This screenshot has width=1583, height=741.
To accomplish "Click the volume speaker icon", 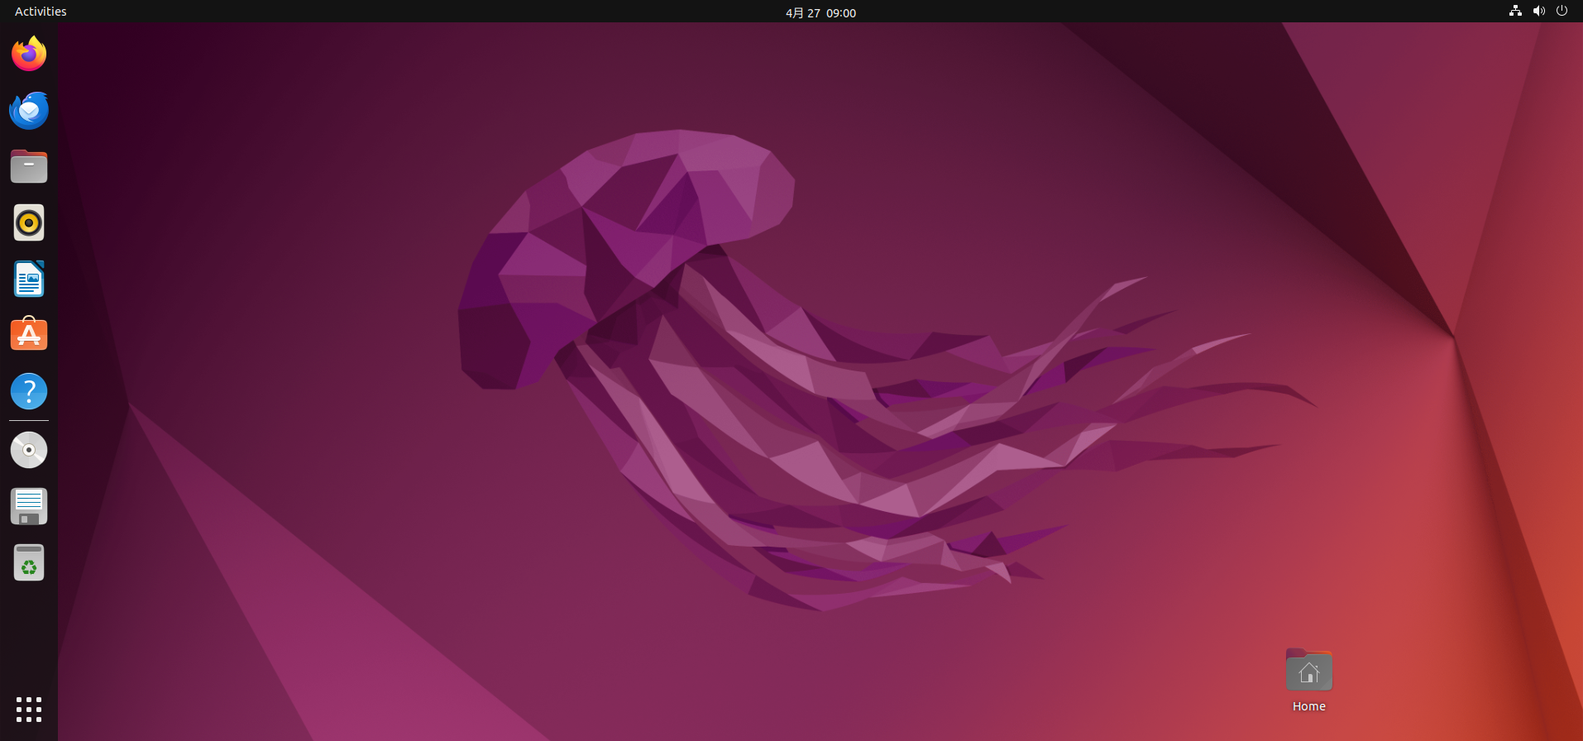I will click(x=1538, y=11).
